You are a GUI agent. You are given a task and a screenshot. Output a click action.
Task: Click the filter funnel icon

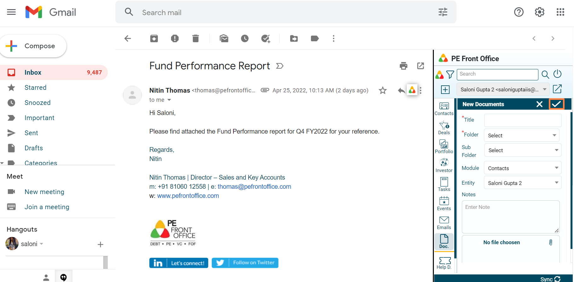pyautogui.click(x=450, y=74)
